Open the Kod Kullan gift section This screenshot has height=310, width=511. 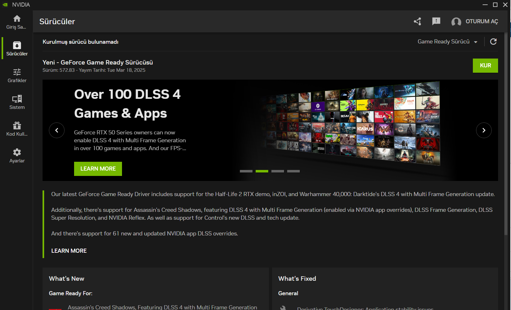[17, 129]
